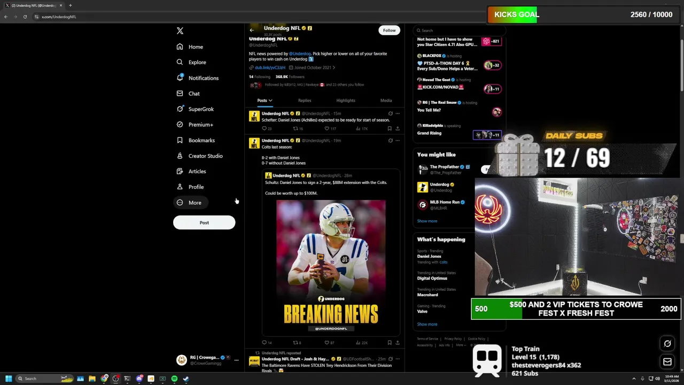This screenshot has width=684, height=385.
Task: Show more under What's happening
Action: click(x=427, y=324)
